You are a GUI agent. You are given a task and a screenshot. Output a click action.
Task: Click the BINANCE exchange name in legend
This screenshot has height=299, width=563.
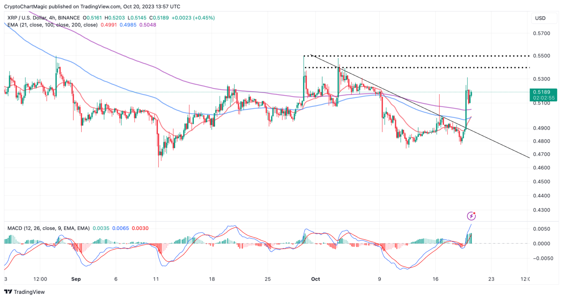[x=68, y=17]
